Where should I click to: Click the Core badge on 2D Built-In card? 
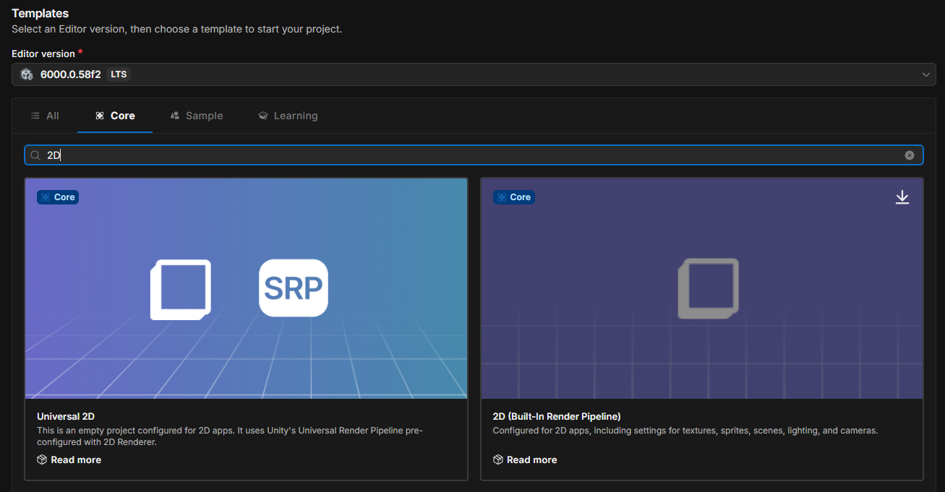point(514,197)
